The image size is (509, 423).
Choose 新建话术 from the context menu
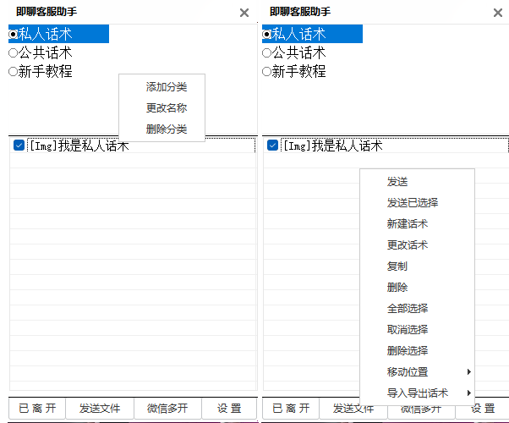click(407, 224)
